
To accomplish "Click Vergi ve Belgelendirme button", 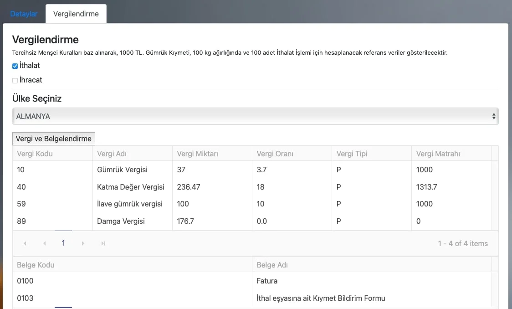I will (x=54, y=139).
